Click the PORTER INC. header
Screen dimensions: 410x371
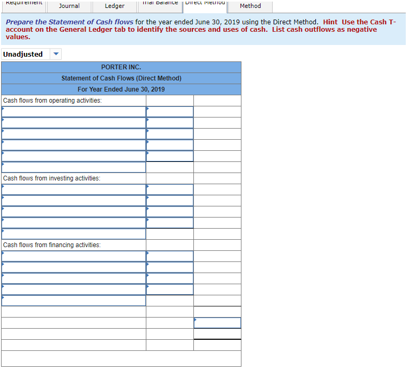121,67
